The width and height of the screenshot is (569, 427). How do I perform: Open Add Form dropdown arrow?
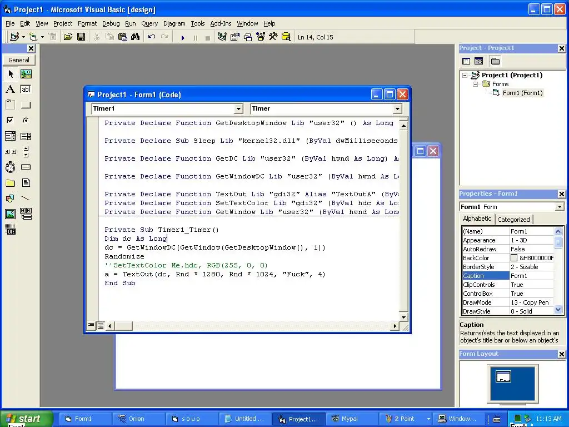[42, 37]
